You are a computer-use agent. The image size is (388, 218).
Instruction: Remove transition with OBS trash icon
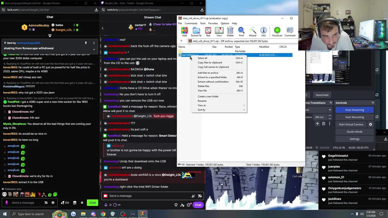pyautogui.click(x=323, y=124)
